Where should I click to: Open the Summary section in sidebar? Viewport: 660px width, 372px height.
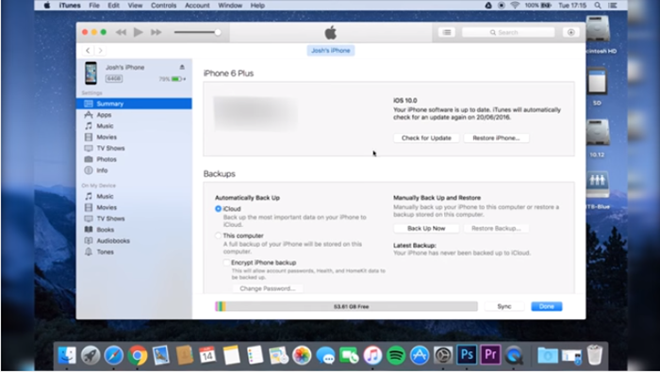coord(134,104)
